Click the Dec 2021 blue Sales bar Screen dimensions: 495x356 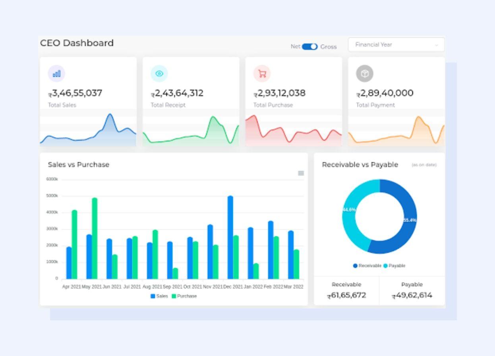click(230, 237)
